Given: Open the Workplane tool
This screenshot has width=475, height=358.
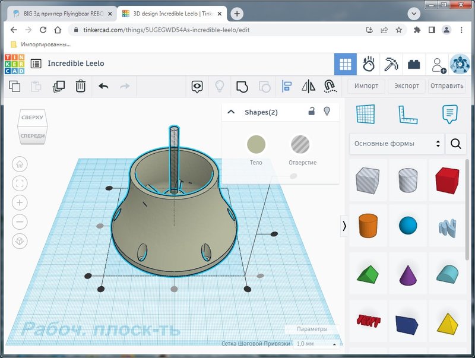Looking at the screenshot, I should click(x=366, y=114).
